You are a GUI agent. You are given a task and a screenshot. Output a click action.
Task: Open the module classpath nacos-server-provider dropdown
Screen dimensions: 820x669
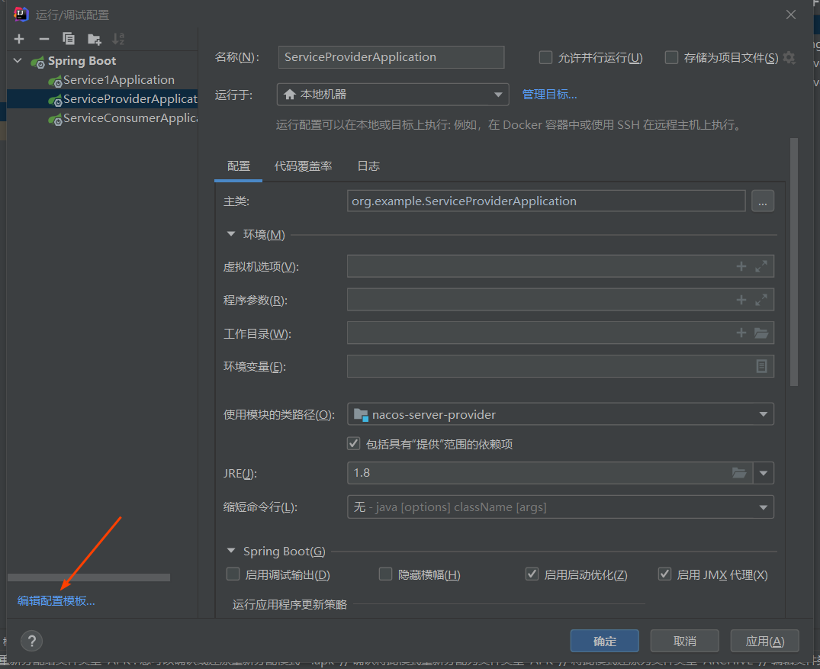pyautogui.click(x=561, y=414)
